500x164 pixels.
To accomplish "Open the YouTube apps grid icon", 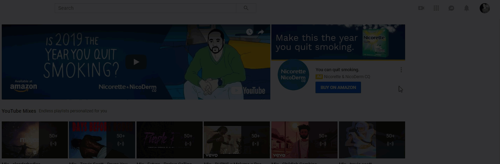I will click(x=436, y=8).
